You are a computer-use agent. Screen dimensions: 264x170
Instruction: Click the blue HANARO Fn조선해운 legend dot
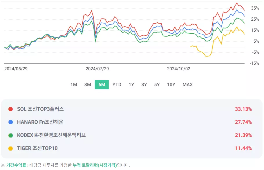pyautogui.click(x=11, y=122)
